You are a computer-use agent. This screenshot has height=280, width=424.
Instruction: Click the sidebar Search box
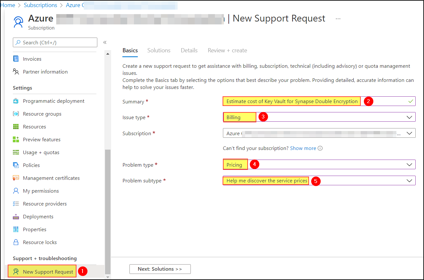(x=55, y=42)
